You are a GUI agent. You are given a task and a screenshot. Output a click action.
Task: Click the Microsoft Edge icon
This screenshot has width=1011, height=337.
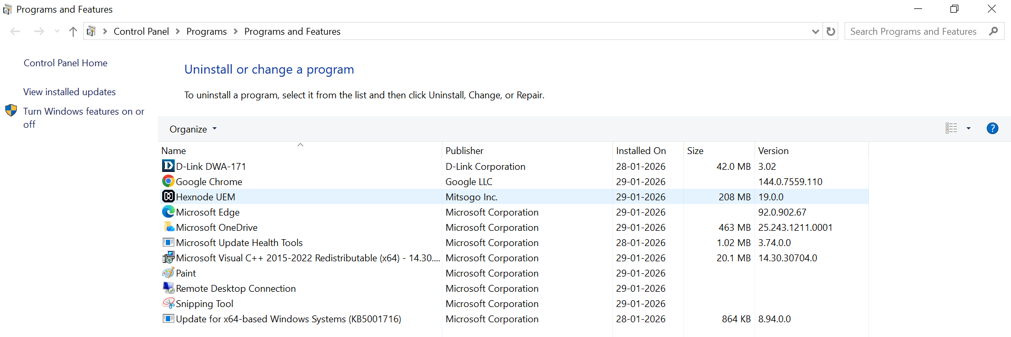(x=168, y=212)
